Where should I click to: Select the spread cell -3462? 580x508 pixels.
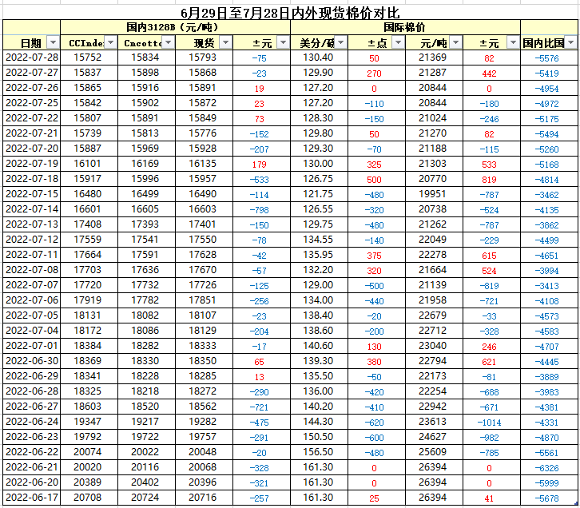point(549,194)
